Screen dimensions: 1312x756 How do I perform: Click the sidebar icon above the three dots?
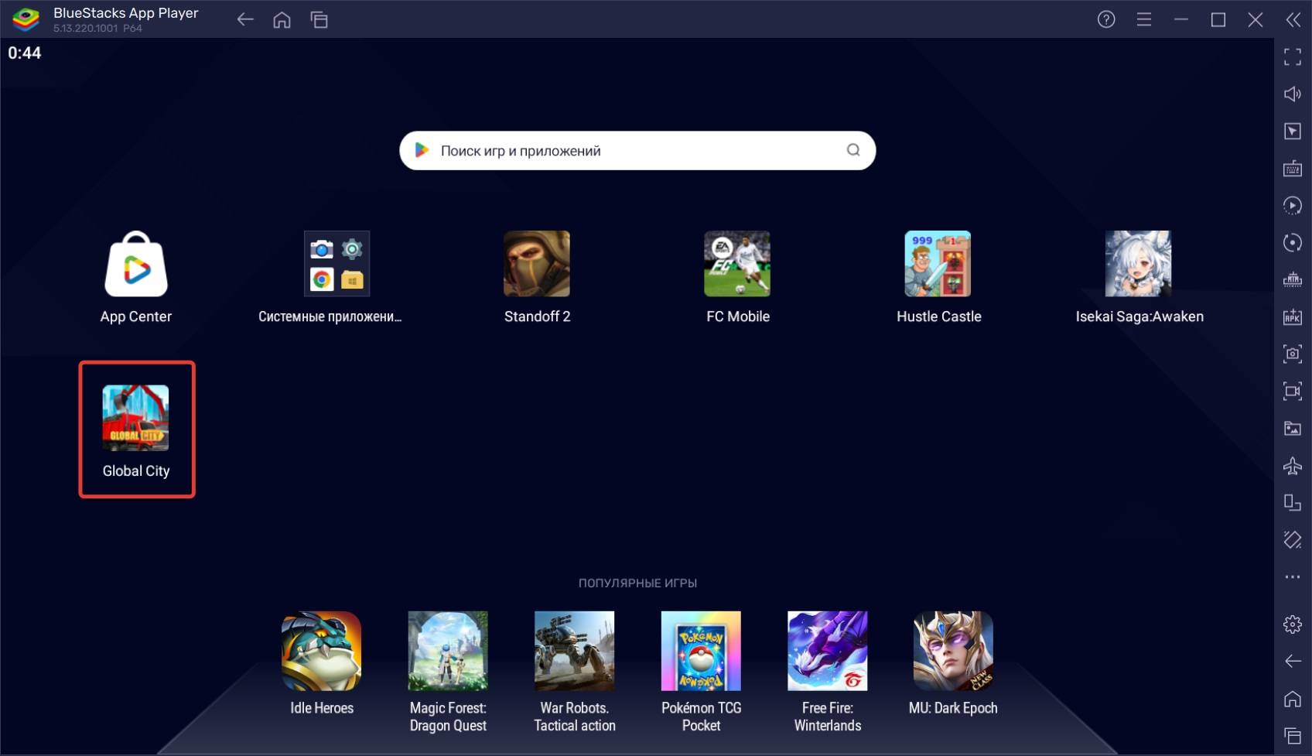(x=1293, y=539)
